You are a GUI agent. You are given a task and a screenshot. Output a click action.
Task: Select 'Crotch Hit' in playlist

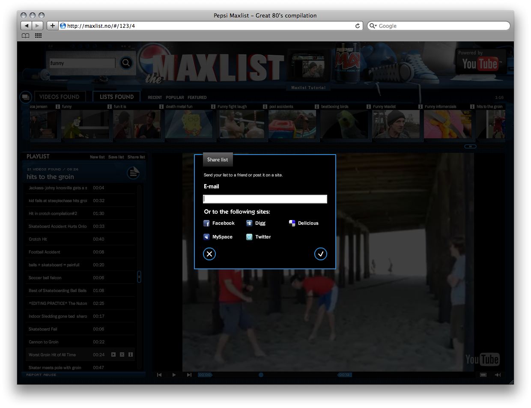(x=80, y=239)
